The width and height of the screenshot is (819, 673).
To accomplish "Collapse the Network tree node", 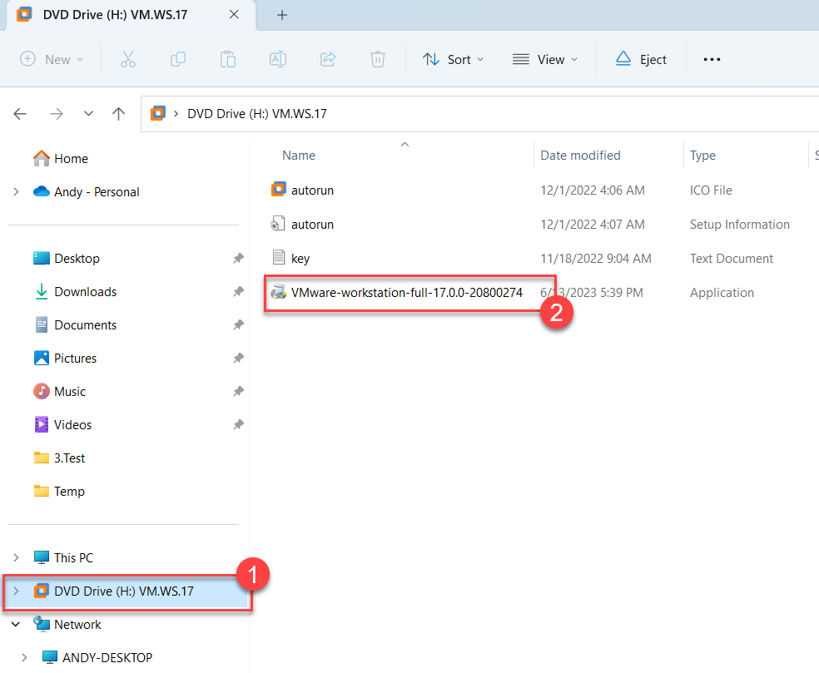I will [16, 625].
